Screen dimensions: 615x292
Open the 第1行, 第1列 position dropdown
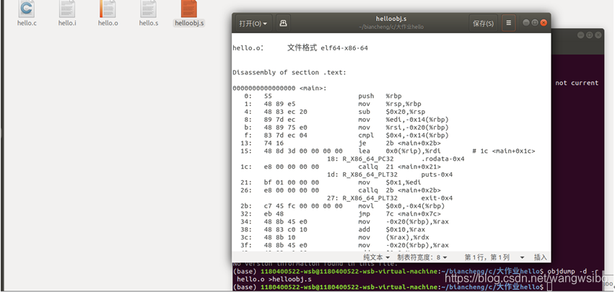494,257
